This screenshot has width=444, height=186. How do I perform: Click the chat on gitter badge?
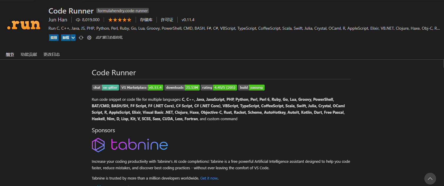point(105,88)
